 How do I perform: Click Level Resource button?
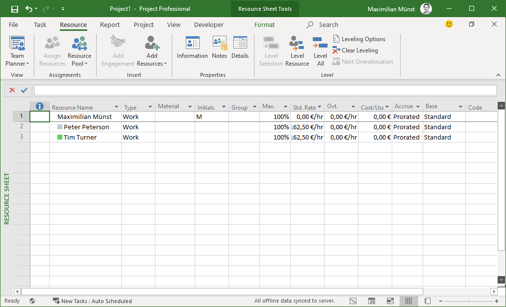coord(297,51)
